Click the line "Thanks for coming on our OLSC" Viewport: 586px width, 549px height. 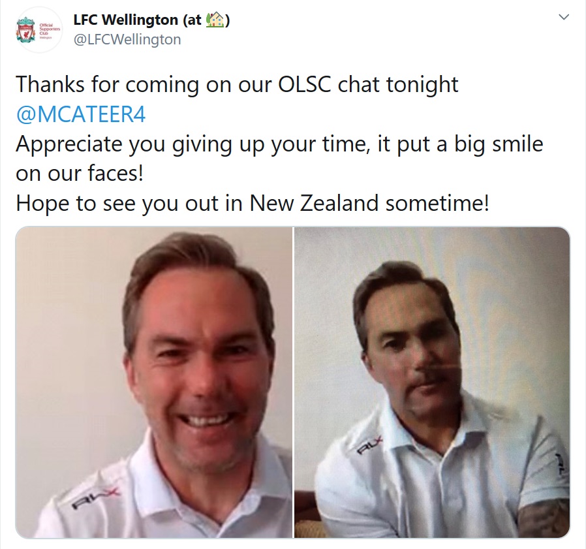click(x=237, y=84)
